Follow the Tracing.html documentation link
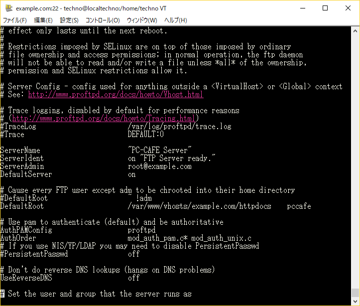The image size is (360, 306). coord(104,118)
